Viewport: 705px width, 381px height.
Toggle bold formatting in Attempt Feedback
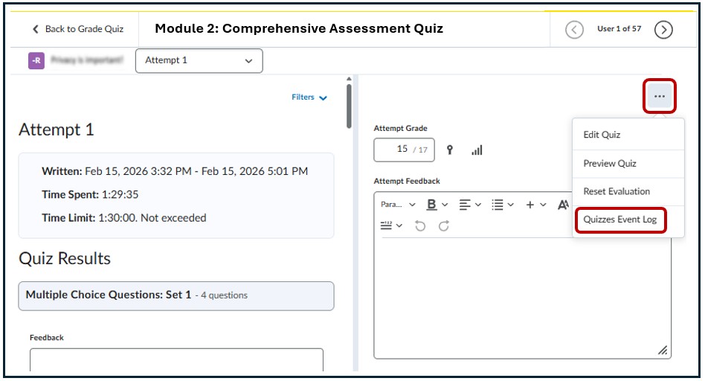pos(432,205)
